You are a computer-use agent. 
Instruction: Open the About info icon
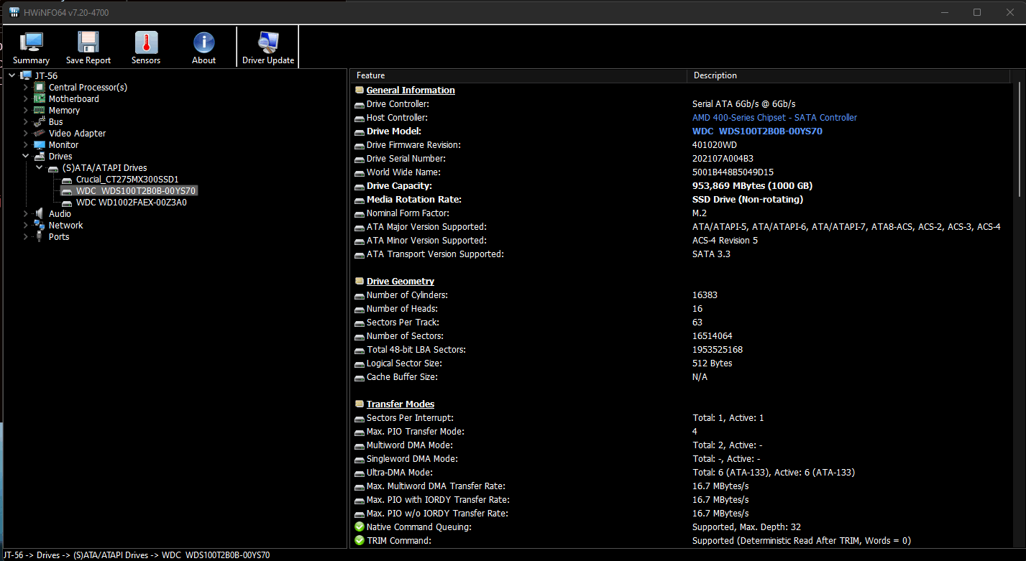[x=203, y=42]
